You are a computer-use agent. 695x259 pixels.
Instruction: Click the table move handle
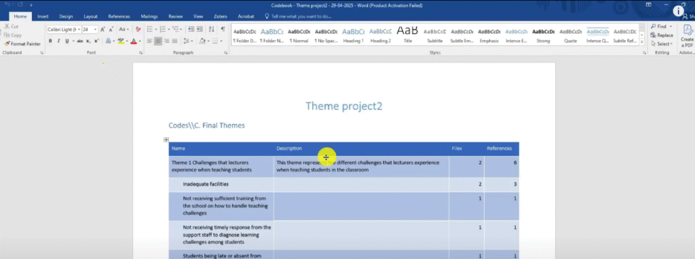coord(166,140)
